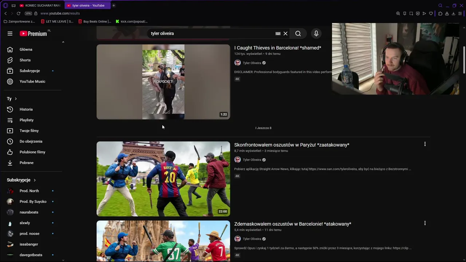This screenshot has height=262, width=466.
Task: Toggle the VPN badge in address bar
Action: (x=28, y=13)
